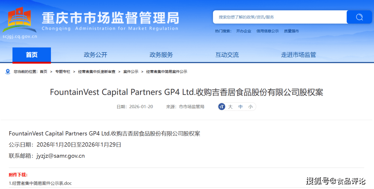Go to 首页 in the breadcrumb
Viewport: 374px width, 189px height.
(x=43, y=72)
